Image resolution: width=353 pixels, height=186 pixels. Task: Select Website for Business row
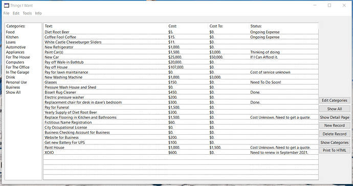(181, 137)
